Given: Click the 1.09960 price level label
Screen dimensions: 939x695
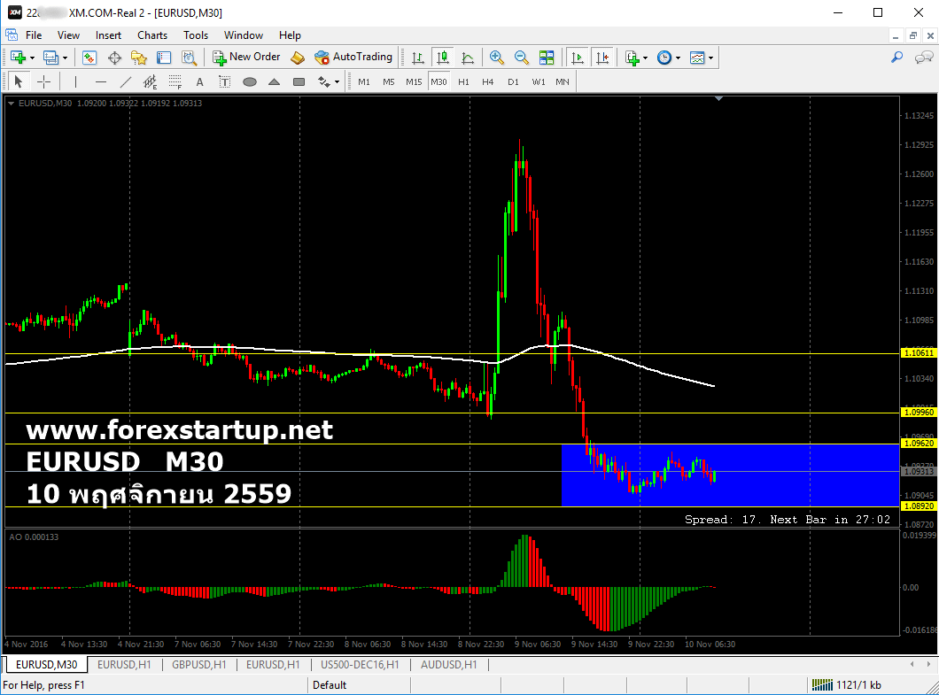Looking at the screenshot, I should [x=919, y=413].
